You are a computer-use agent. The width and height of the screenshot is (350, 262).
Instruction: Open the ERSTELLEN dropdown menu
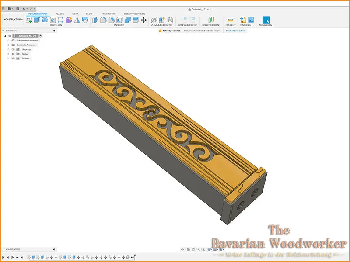click(x=56, y=25)
